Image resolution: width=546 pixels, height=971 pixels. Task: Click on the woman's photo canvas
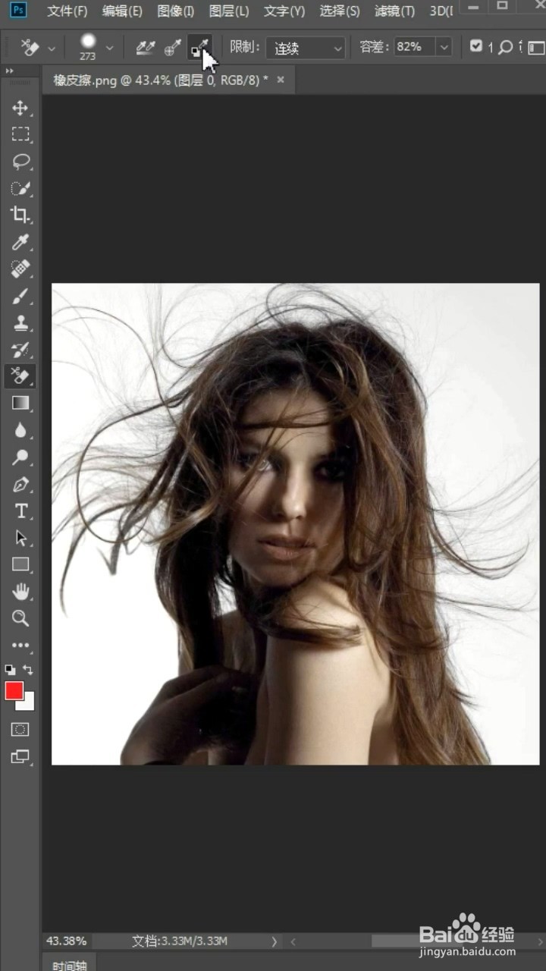295,524
